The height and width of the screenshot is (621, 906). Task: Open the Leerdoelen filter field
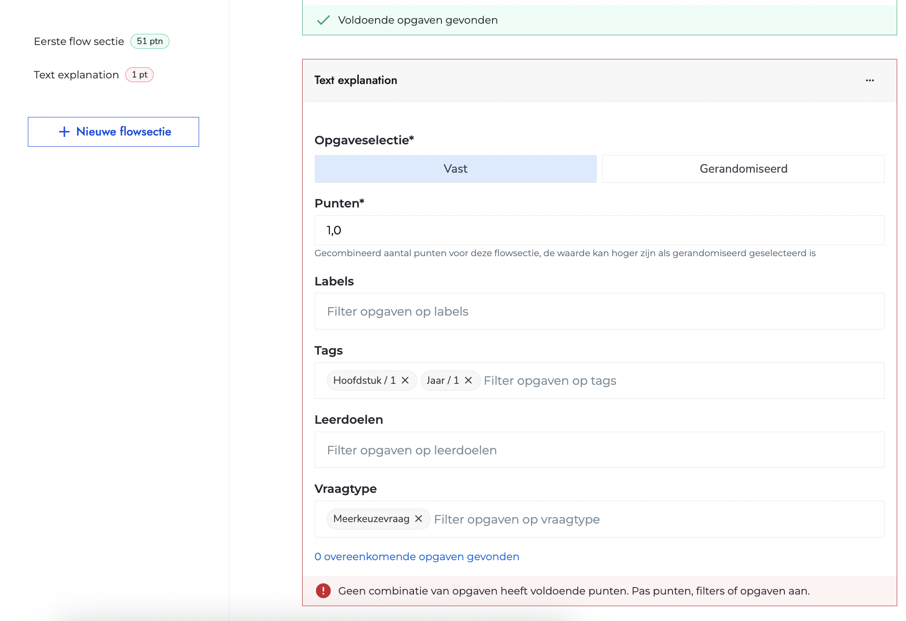tap(599, 449)
